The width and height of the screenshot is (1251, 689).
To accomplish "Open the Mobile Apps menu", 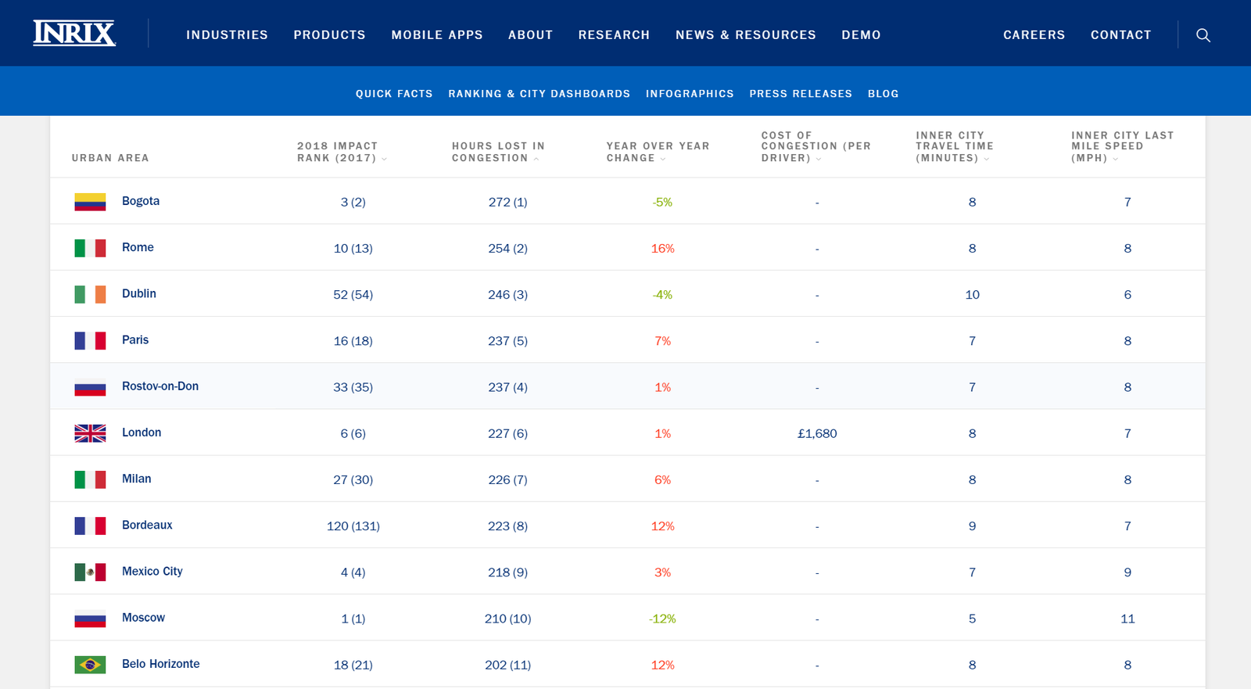I will (437, 35).
